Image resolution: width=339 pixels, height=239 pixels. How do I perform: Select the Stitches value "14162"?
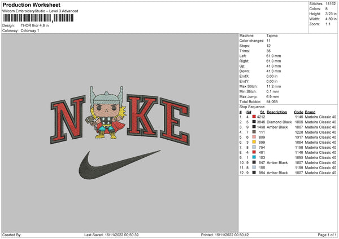point(331,4)
